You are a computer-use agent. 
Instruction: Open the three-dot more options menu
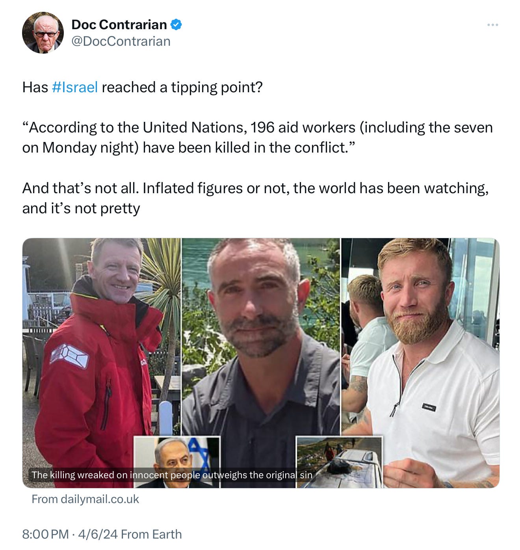492,25
